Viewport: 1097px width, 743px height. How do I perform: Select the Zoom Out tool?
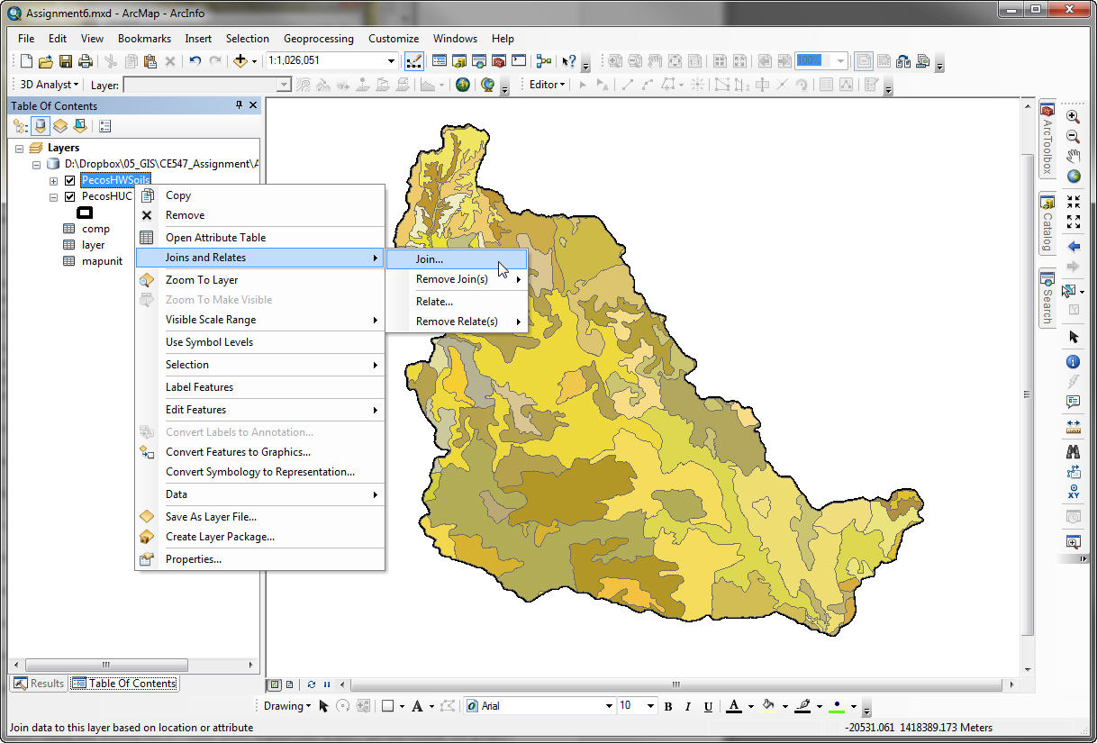pyautogui.click(x=1073, y=137)
